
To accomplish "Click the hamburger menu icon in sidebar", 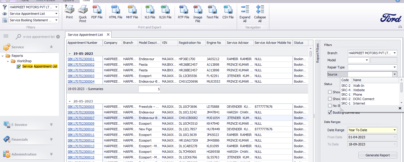I will click(6, 36).
